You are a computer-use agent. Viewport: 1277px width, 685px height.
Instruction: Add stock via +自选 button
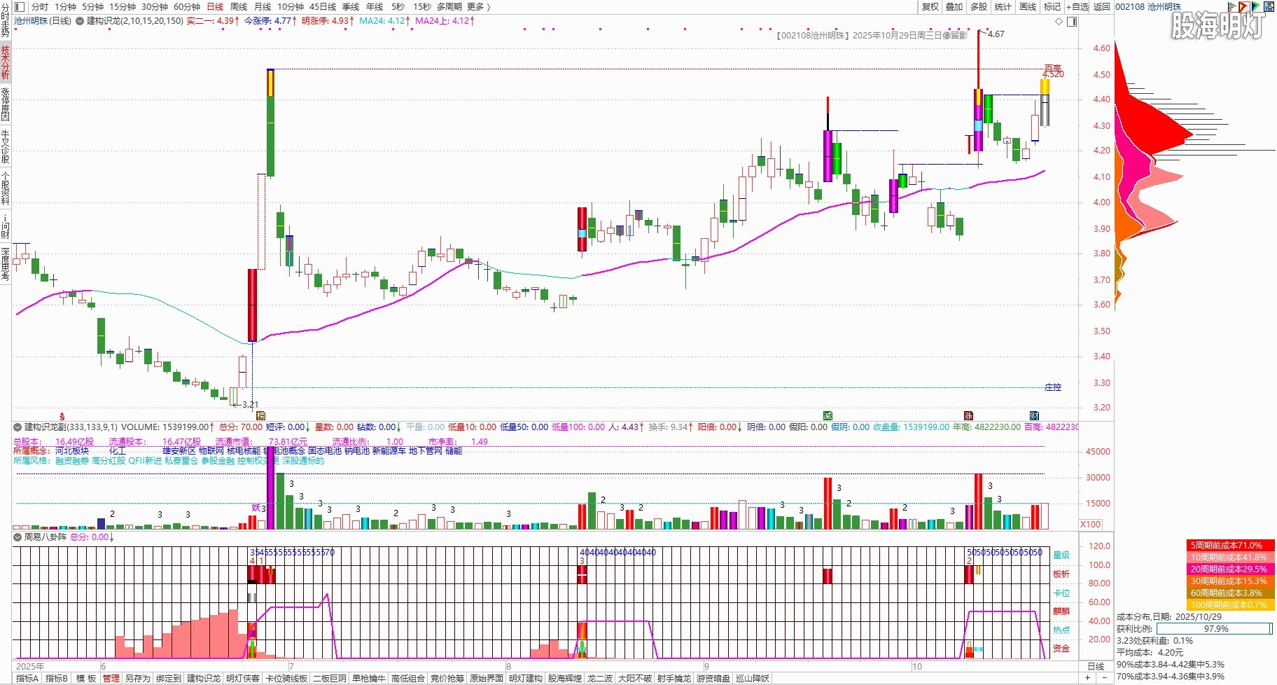[x=1077, y=7]
